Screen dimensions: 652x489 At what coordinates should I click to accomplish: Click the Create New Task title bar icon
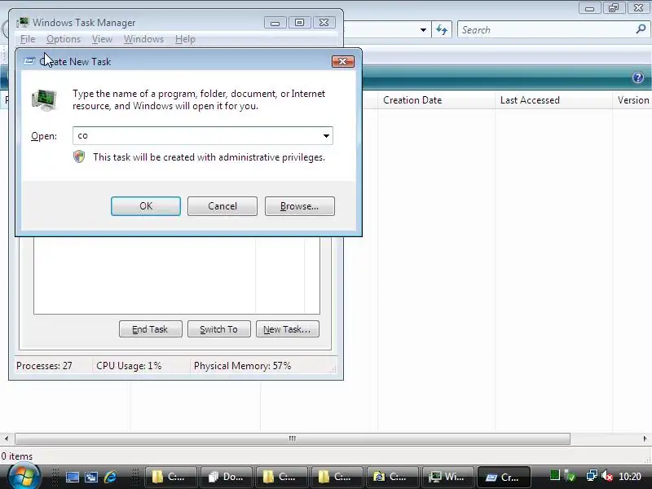29,62
